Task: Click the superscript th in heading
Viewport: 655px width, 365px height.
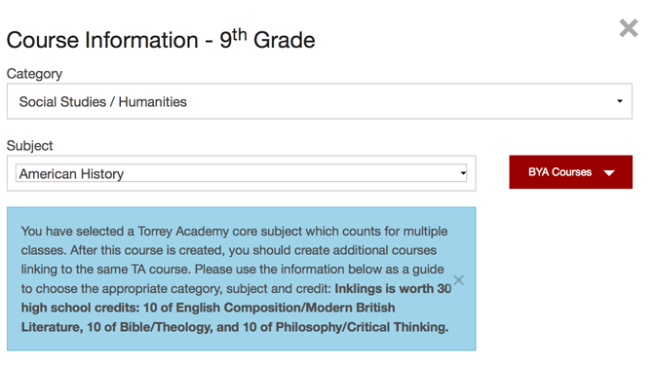Action: 240,35
